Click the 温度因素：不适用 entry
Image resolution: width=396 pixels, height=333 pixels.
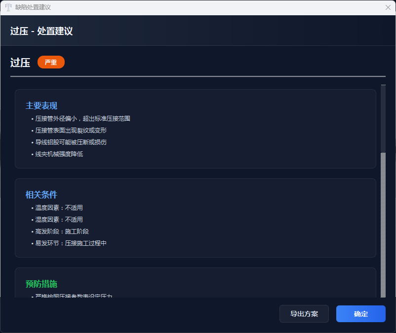point(59,208)
